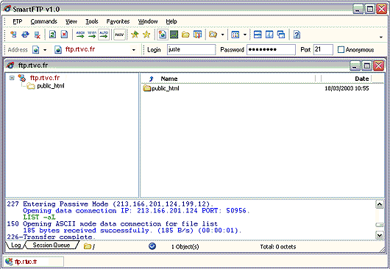Sort by the Name column header
Screen dimensions: 390x269
(x=169, y=79)
